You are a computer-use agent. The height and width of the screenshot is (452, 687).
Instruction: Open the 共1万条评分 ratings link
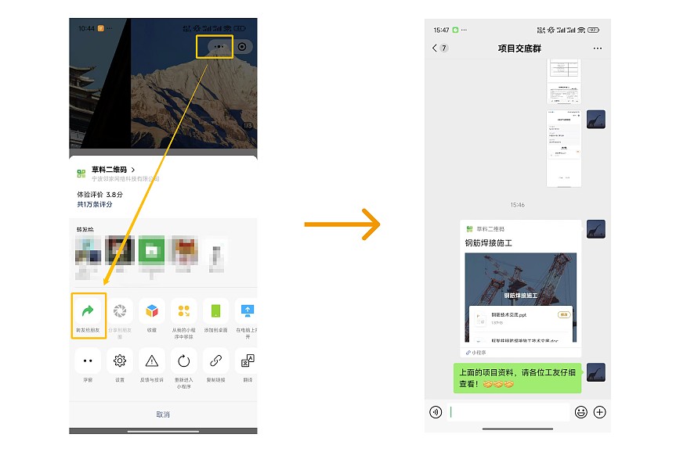point(95,204)
